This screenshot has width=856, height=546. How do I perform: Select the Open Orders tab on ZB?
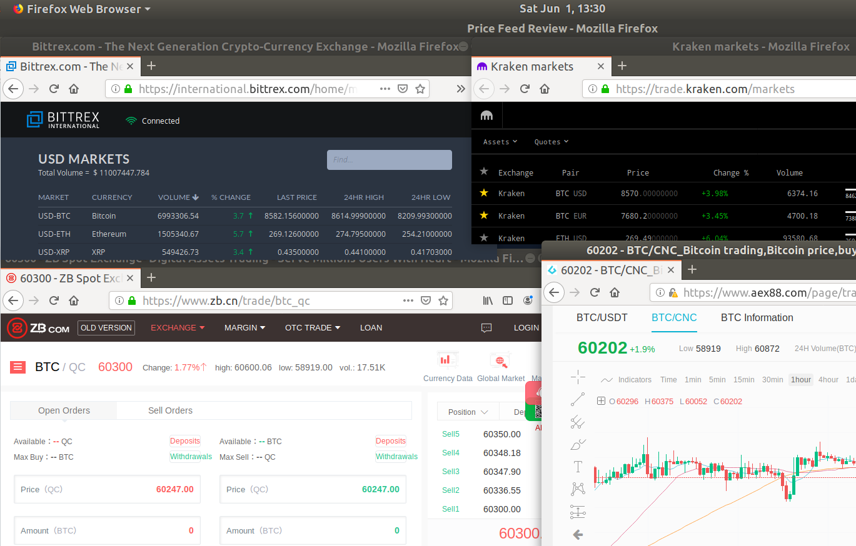coord(64,410)
